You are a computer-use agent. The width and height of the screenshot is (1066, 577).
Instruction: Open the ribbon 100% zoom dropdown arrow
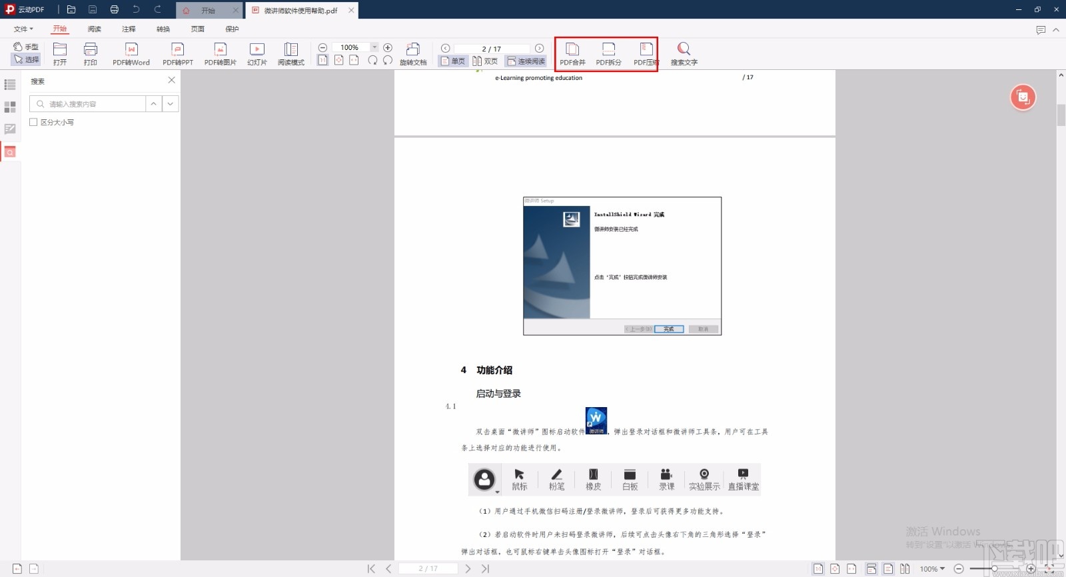pyautogui.click(x=374, y=47)
